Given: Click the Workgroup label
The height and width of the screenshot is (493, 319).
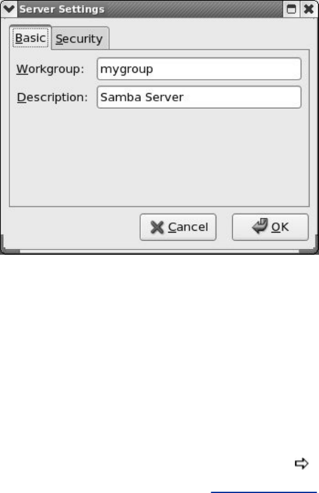Looking at the screenshot, I should click(50, 69).
